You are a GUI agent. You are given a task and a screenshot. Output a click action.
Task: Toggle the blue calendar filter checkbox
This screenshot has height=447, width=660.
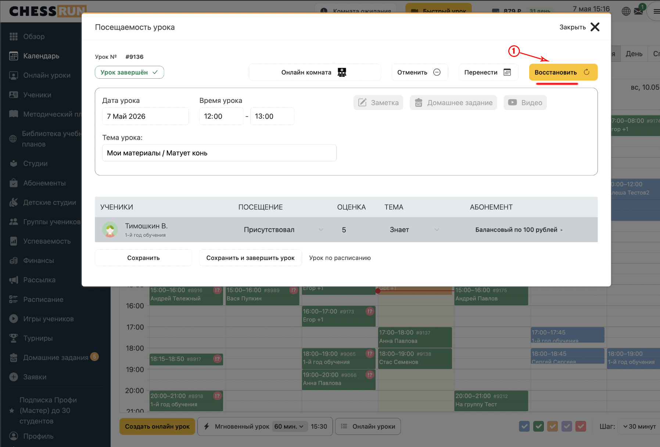(x=524, y=426)
